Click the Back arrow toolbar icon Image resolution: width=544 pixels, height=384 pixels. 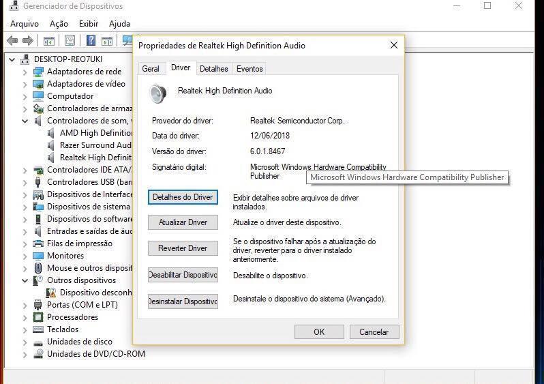(12, 41)
